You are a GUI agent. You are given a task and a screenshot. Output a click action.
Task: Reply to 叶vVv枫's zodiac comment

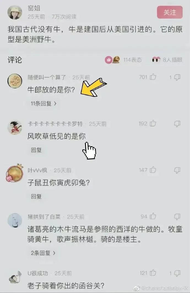click(36, 197)
